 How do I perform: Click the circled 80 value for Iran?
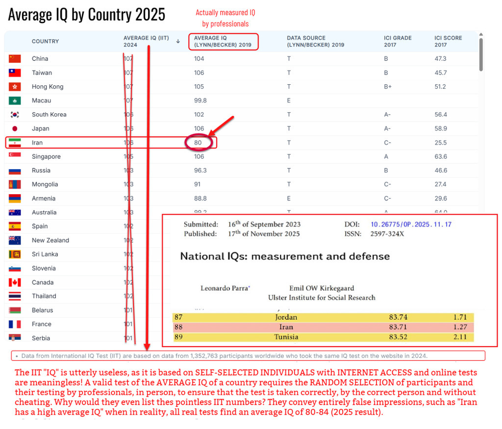pyautogui.click(x=198, y=143)
